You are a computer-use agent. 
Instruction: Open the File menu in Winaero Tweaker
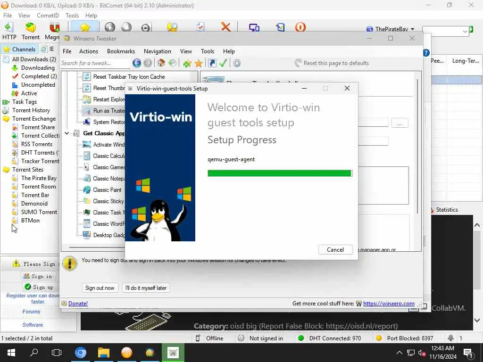click(x=67, y=51)
